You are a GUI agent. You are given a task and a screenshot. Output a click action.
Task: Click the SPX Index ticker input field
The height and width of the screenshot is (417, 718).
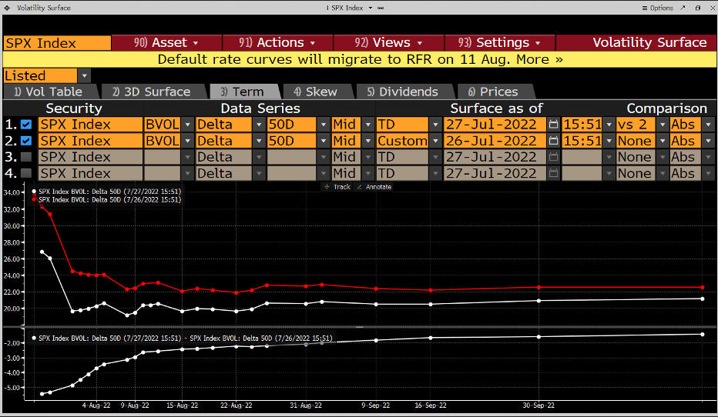click(x=57, y=43)
